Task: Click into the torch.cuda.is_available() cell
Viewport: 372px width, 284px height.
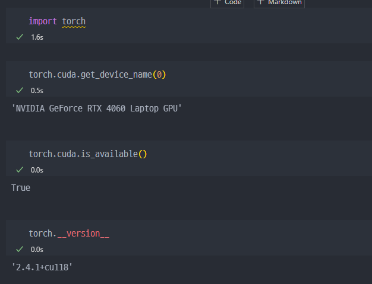Action: click(238, 154)
